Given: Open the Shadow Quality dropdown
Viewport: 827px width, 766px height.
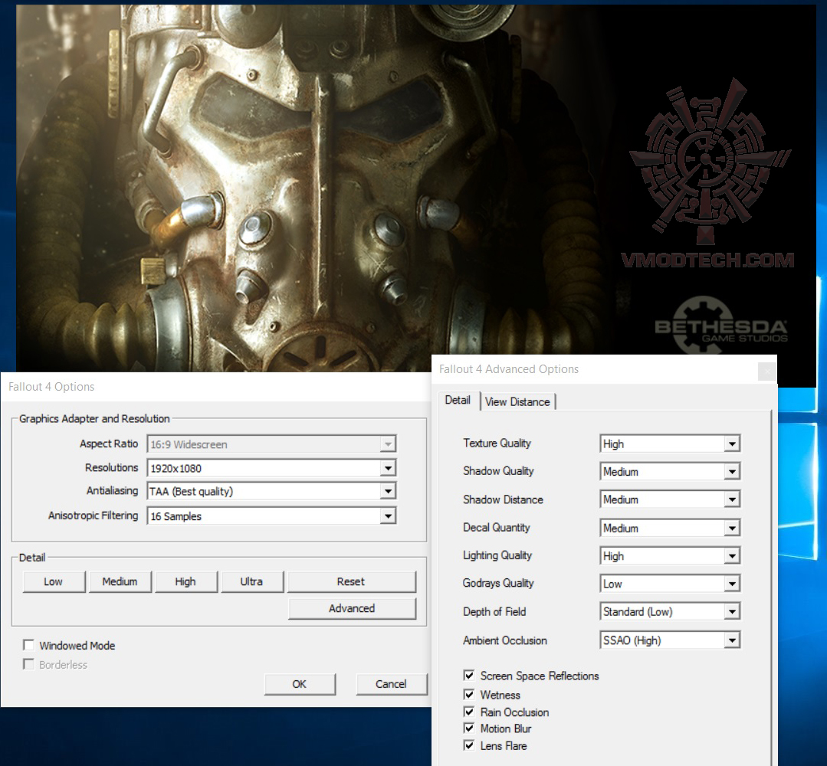Looking at the screenshot, I should click(670, 471).
